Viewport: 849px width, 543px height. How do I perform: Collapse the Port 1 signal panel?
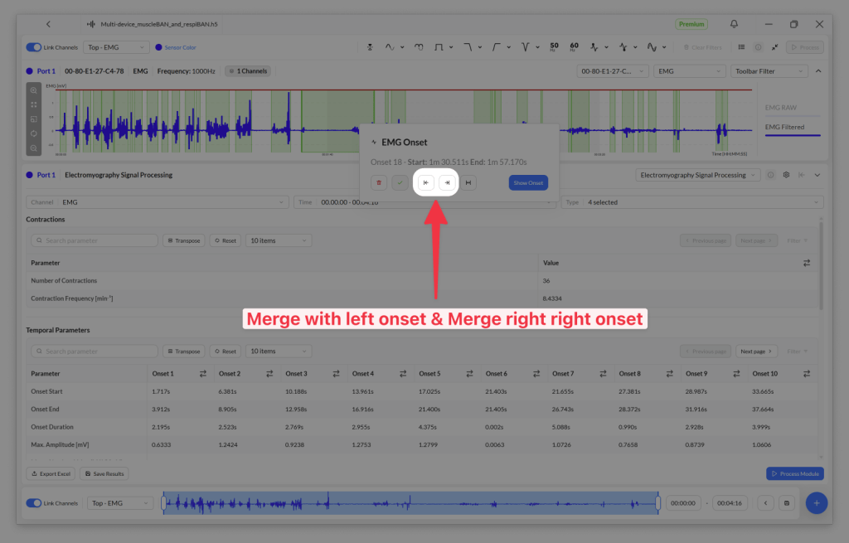818,71
